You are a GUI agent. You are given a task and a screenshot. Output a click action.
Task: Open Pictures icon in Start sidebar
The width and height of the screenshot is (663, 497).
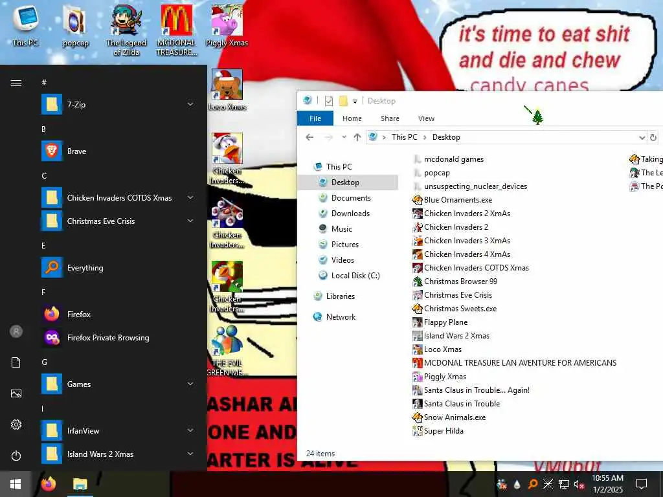click(x=16, y=393)
